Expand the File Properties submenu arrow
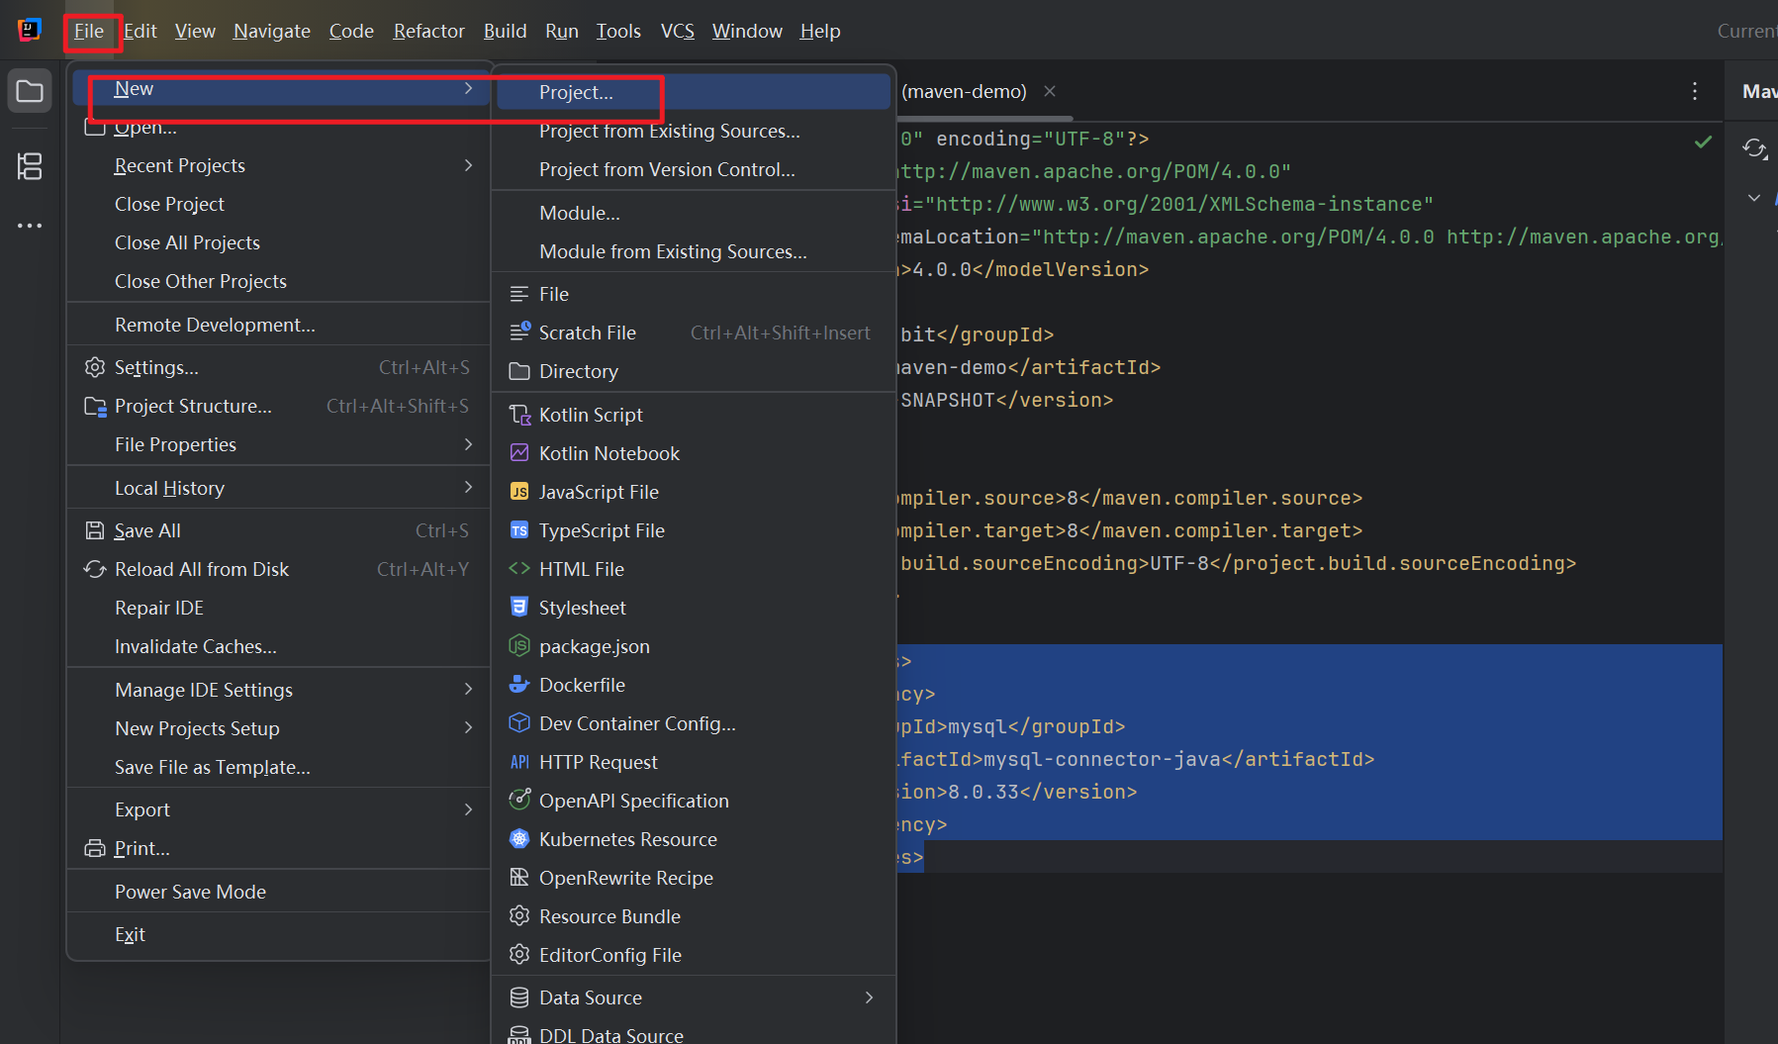This screenshot has width=1778, height=1044. (468, 444)
